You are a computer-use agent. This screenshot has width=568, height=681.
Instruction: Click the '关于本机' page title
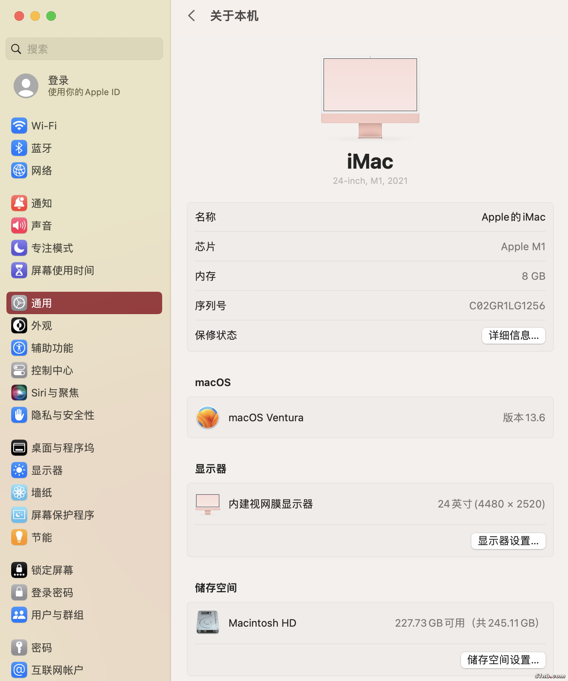[234, 16]
